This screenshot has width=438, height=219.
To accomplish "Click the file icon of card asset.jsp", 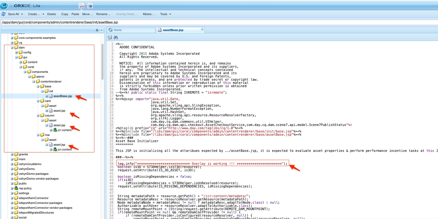I will 51,111.
